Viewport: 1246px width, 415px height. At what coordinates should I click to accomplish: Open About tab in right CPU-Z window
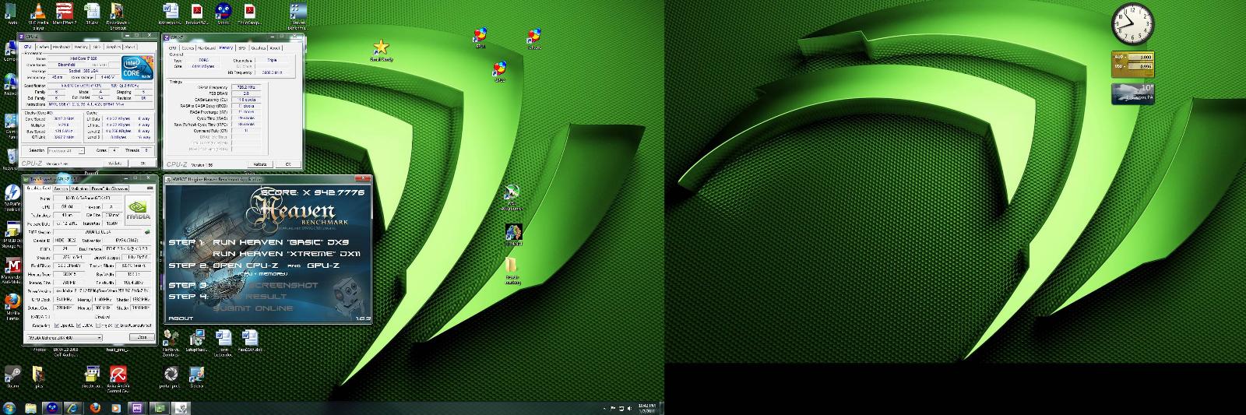click(x=275, y=47)
